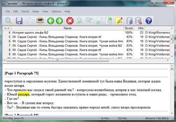This screenshot has height=122, width=176.
Task: Click For Help, press F1 status text
Action: pyautogui.click(x=13, y=118)
